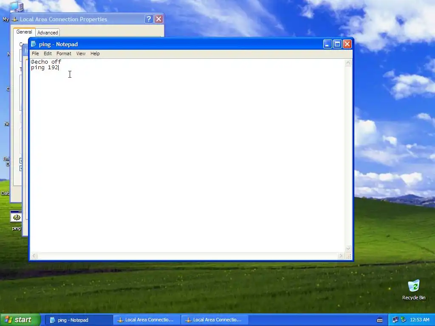Click the scroll up arrow in Notepad
The image size is (435, 326).
pos(348,63)
